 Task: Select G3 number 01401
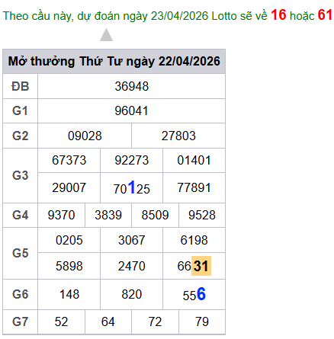click(194, 160)
